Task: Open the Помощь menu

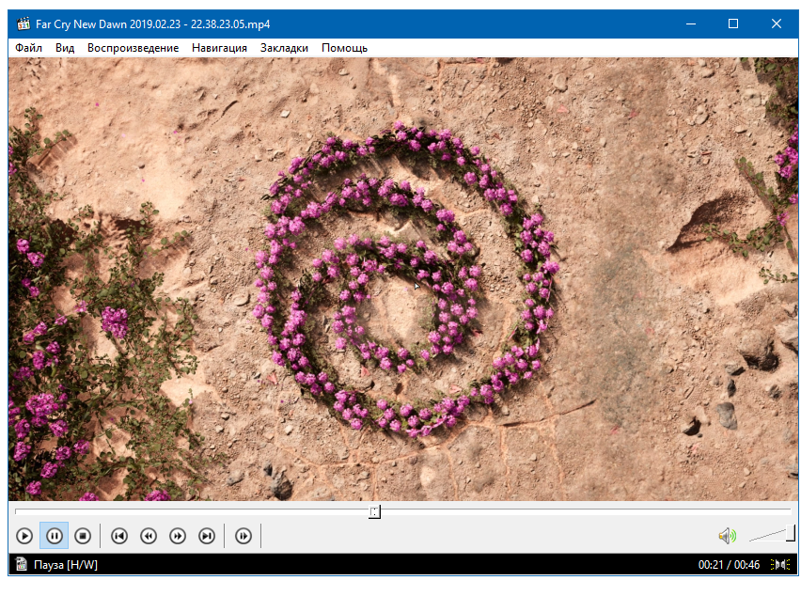Action: (x=344, y=48)
